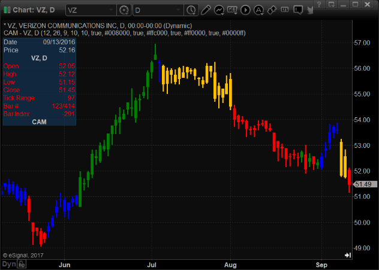Open the alerts 'A' circle icon
This screenshot has height=270, width=379.
pyautogui.click(x=258, y=10)
